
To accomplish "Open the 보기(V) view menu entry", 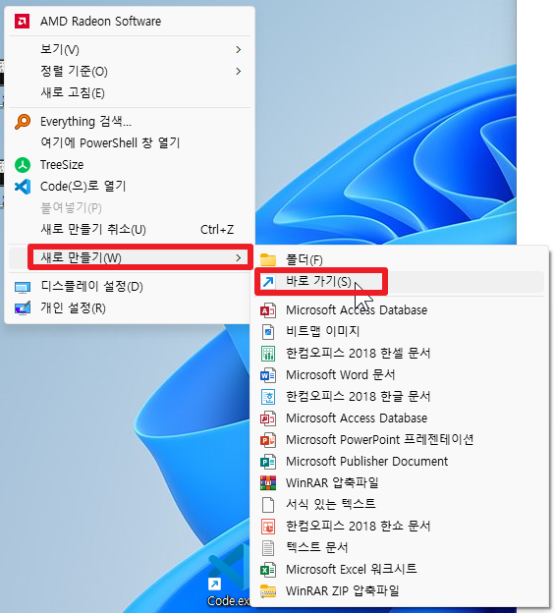I will click(x=130, y=50).
